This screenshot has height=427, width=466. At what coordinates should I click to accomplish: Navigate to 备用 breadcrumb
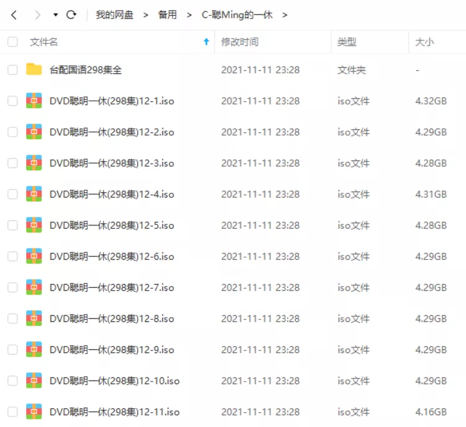(167, 14)
